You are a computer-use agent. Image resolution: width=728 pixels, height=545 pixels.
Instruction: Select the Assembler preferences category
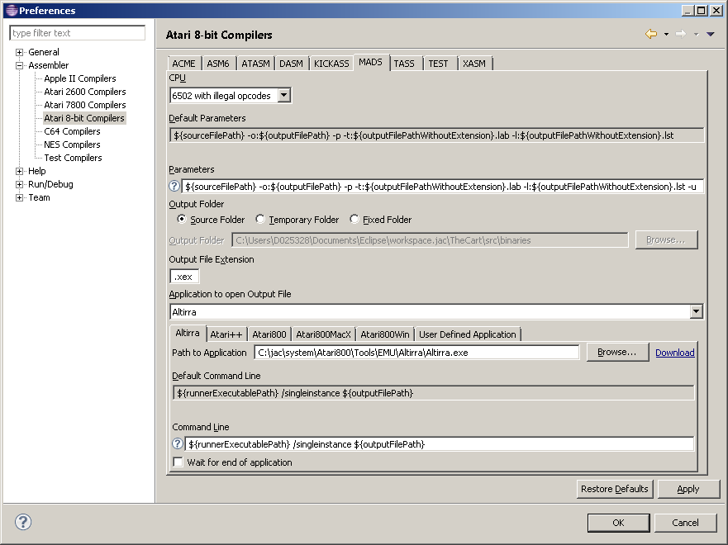[x=48, y=65]
